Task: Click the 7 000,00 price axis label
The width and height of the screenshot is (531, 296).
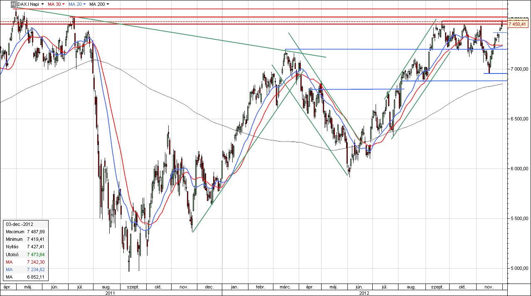Action: tap(520, 69)
